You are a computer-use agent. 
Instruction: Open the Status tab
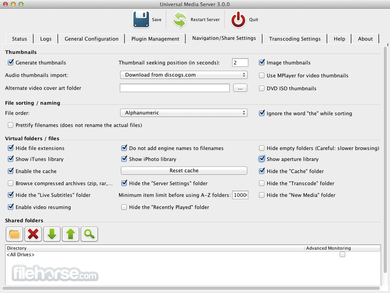(19, 39)
